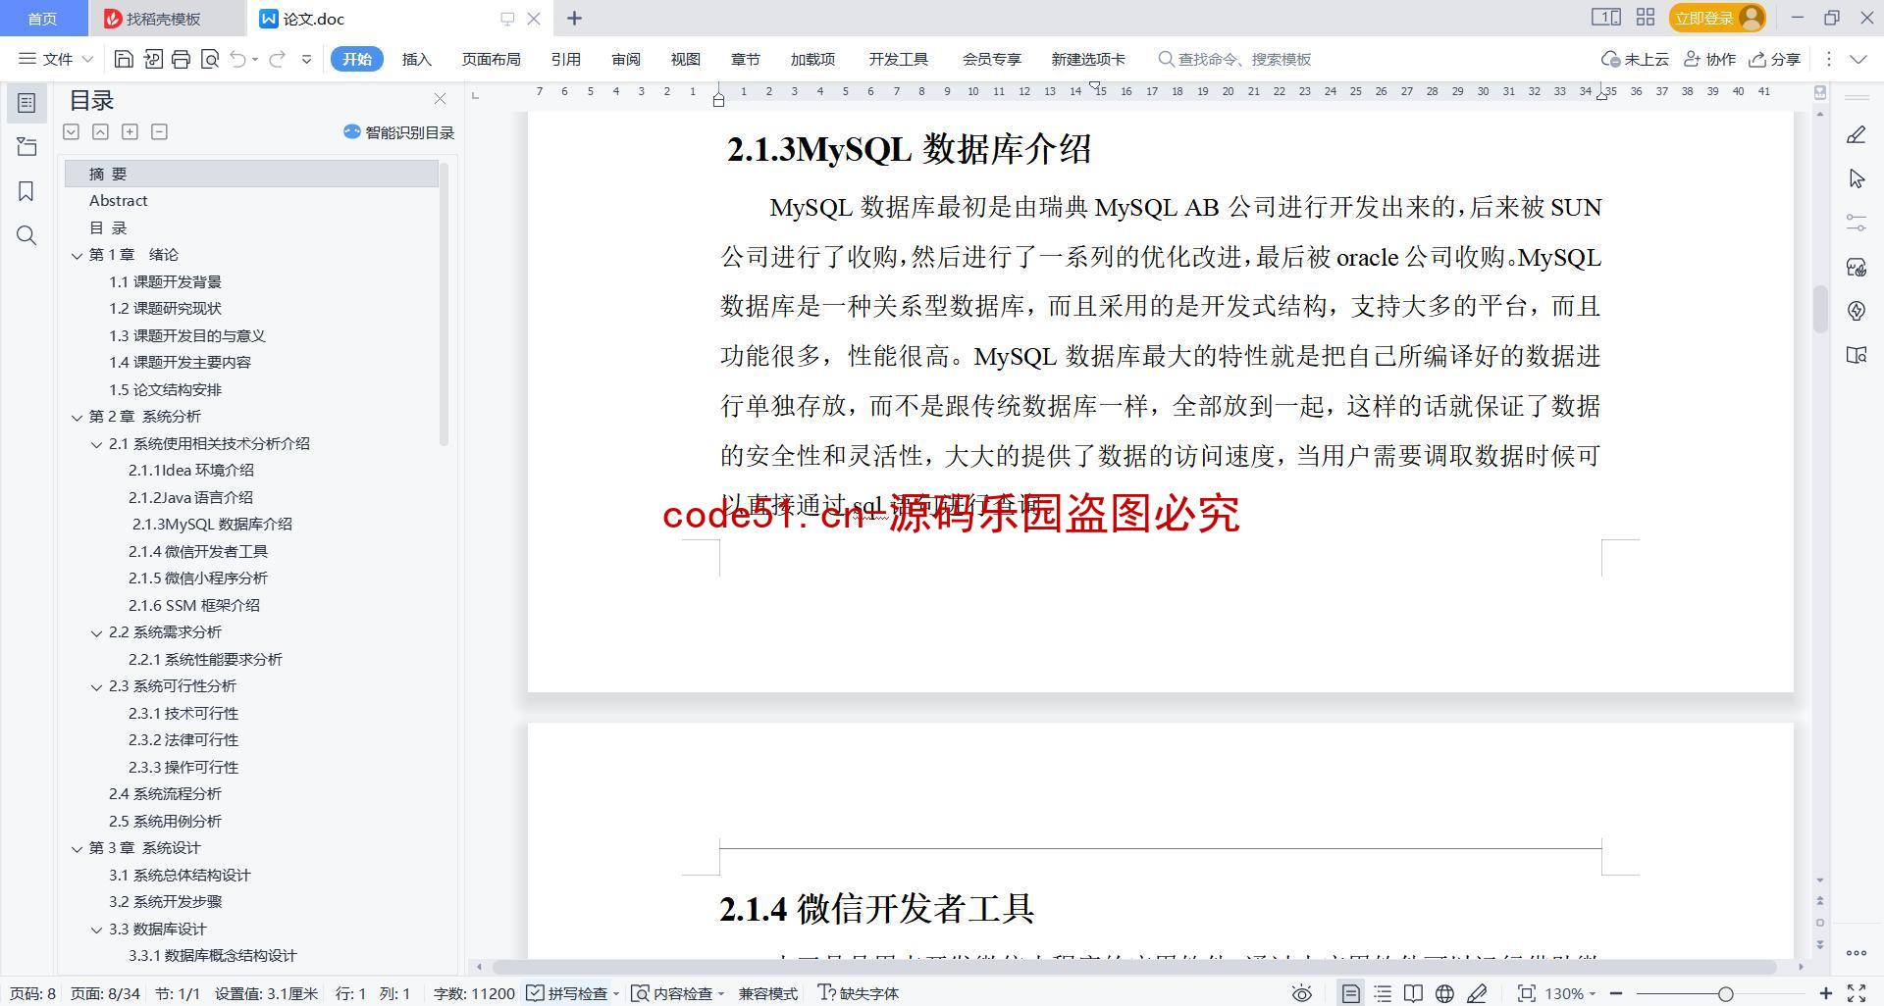Collapse 第1章 绪论 in outline
This screenshot has width=1884, height=1006.
click(77, 255)
